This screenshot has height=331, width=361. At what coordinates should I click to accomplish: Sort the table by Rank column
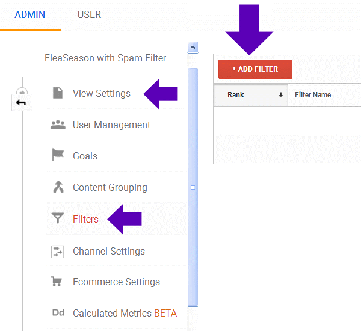pos(250,95)
